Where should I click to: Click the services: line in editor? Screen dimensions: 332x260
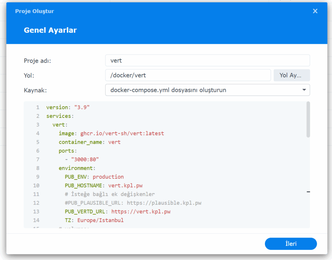click(x=60, y=116)
